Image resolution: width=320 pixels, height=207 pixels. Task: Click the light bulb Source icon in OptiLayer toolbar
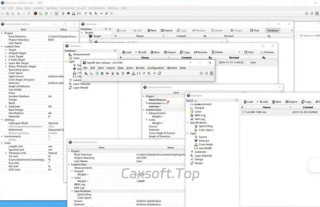[x=63, y=14]
